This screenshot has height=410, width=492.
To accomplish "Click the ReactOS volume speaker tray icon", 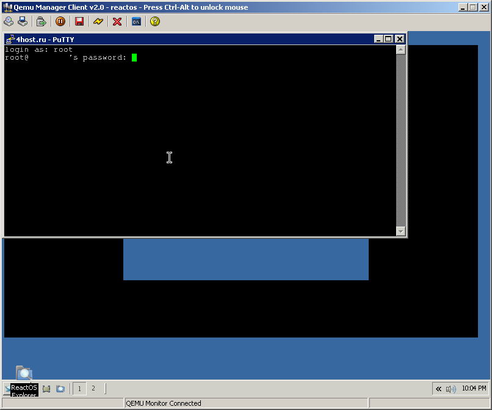I will coord(451,389).
